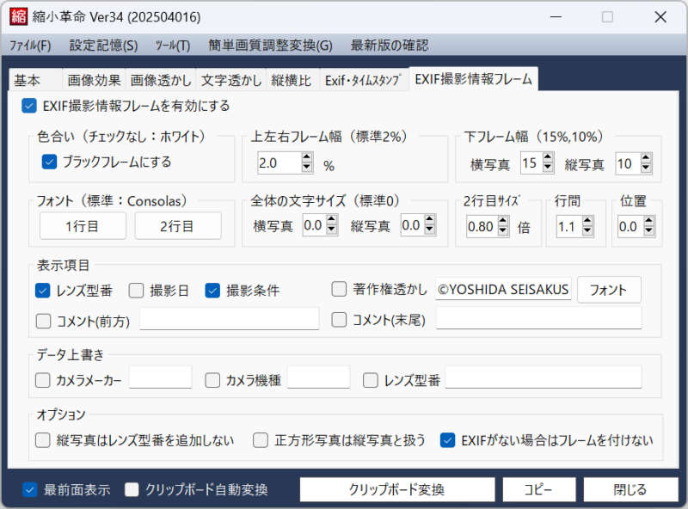Check 正方形写真は縦写真と扱う option
Screen dimensions: 688x509
point(261,440)
